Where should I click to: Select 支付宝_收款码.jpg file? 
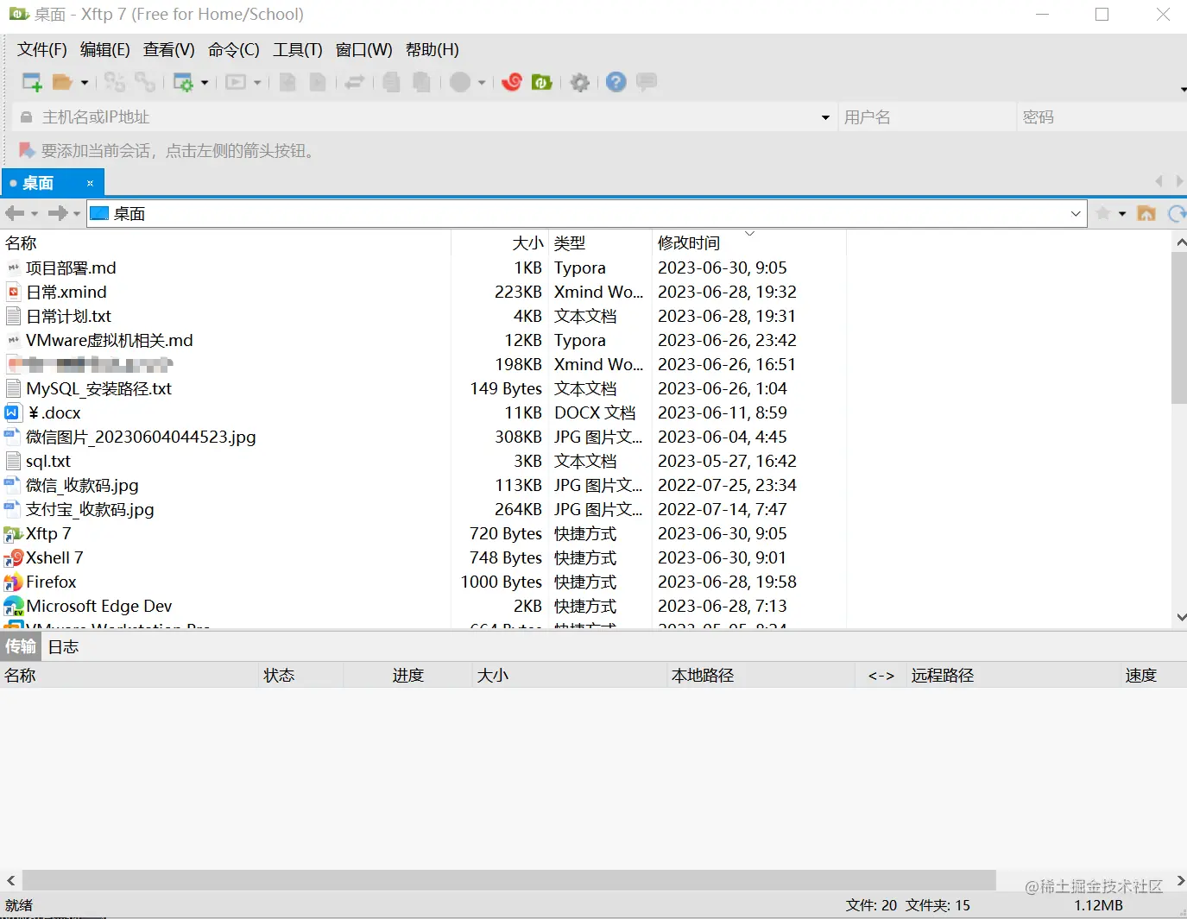click(90, 510)
